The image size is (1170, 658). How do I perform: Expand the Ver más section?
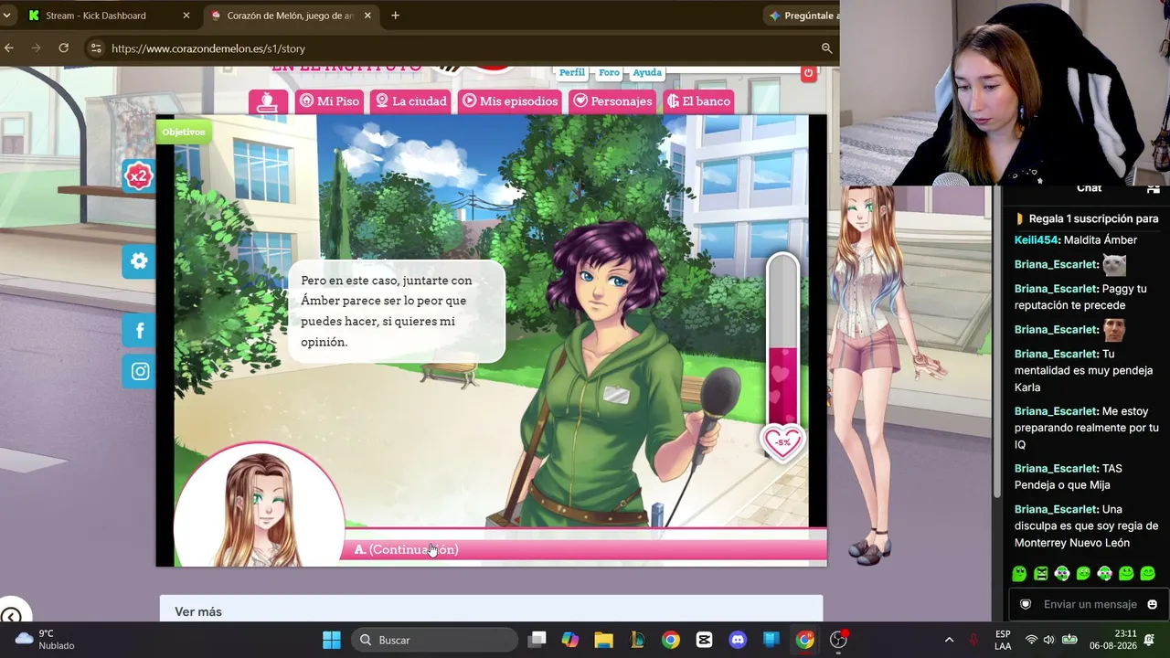[491, 611]
